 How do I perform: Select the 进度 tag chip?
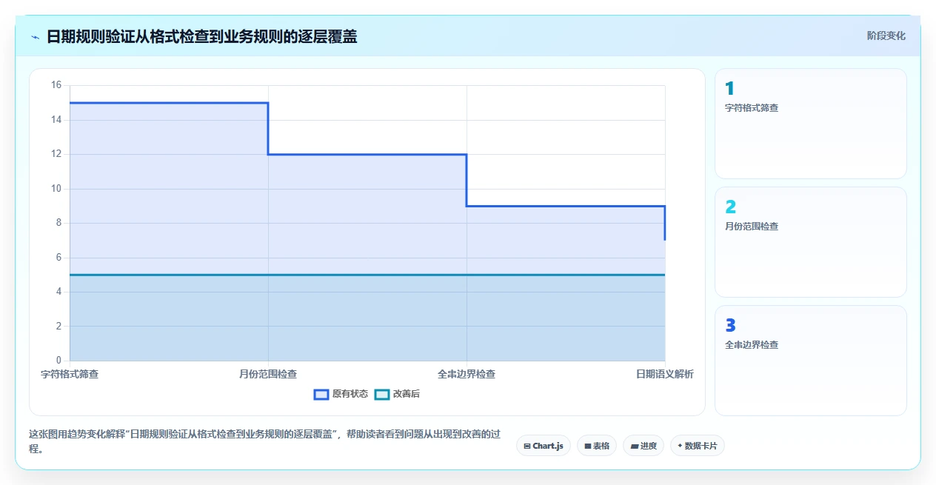643,446
